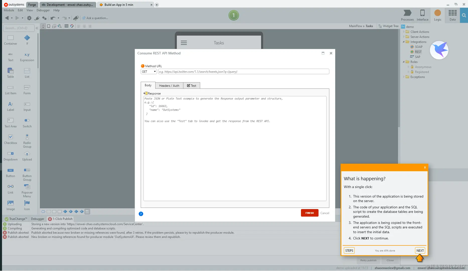Click the Method URL input field
The height and width of the screenshot is (271, 468).
tap(244, 72)
